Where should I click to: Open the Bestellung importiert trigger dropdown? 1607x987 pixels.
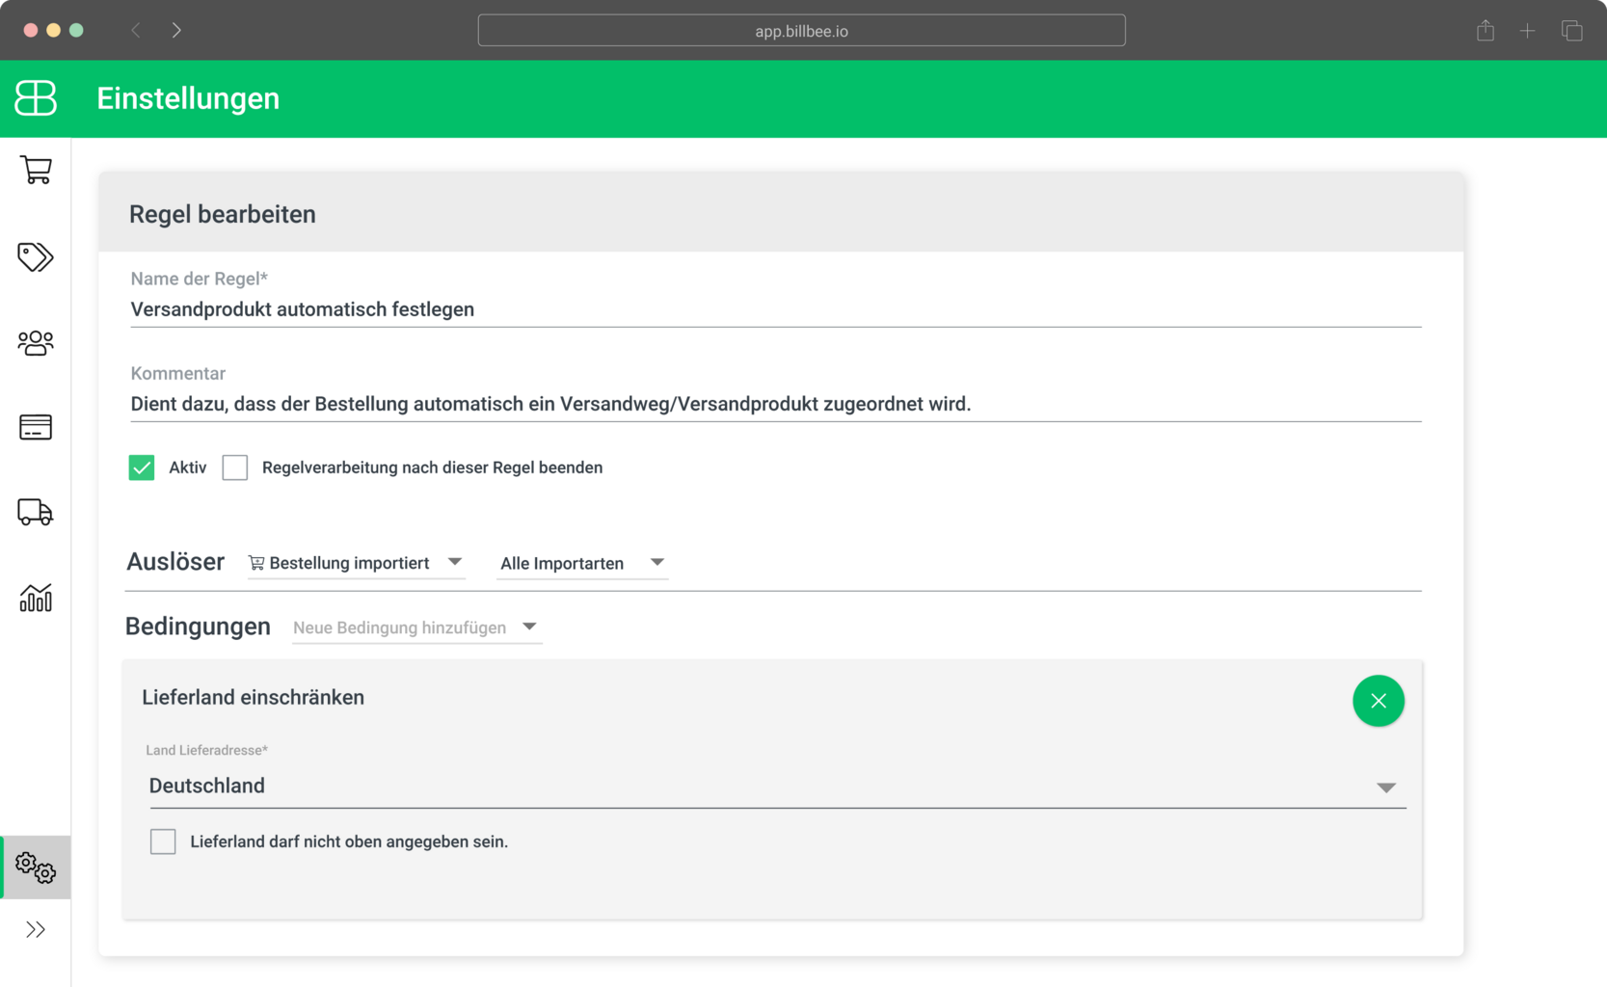356,563
